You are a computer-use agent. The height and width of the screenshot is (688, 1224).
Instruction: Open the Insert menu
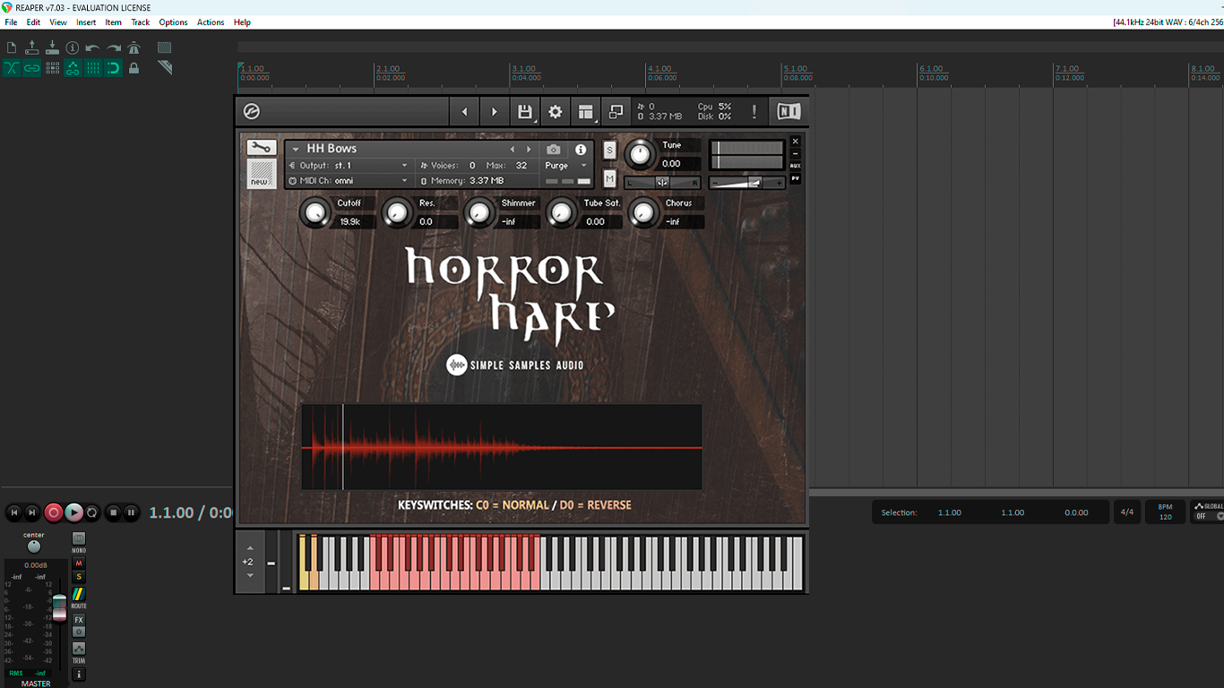pyautogui.click(x=86, y=22)
